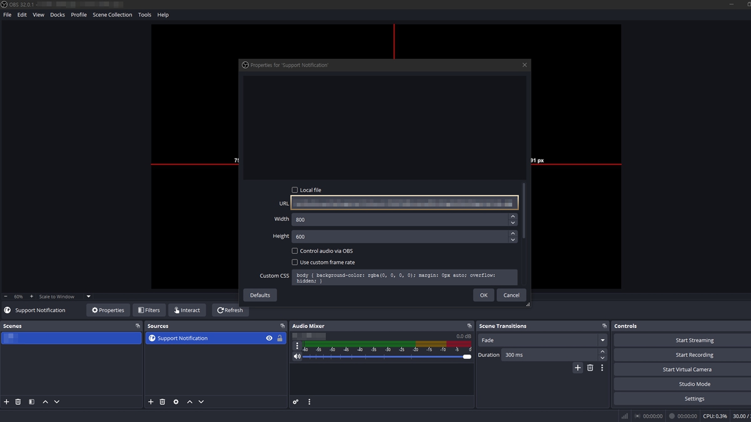Screen dimensions: 751x422
Task: Zoom out preview with minus icon
Action: click(6, 296)
